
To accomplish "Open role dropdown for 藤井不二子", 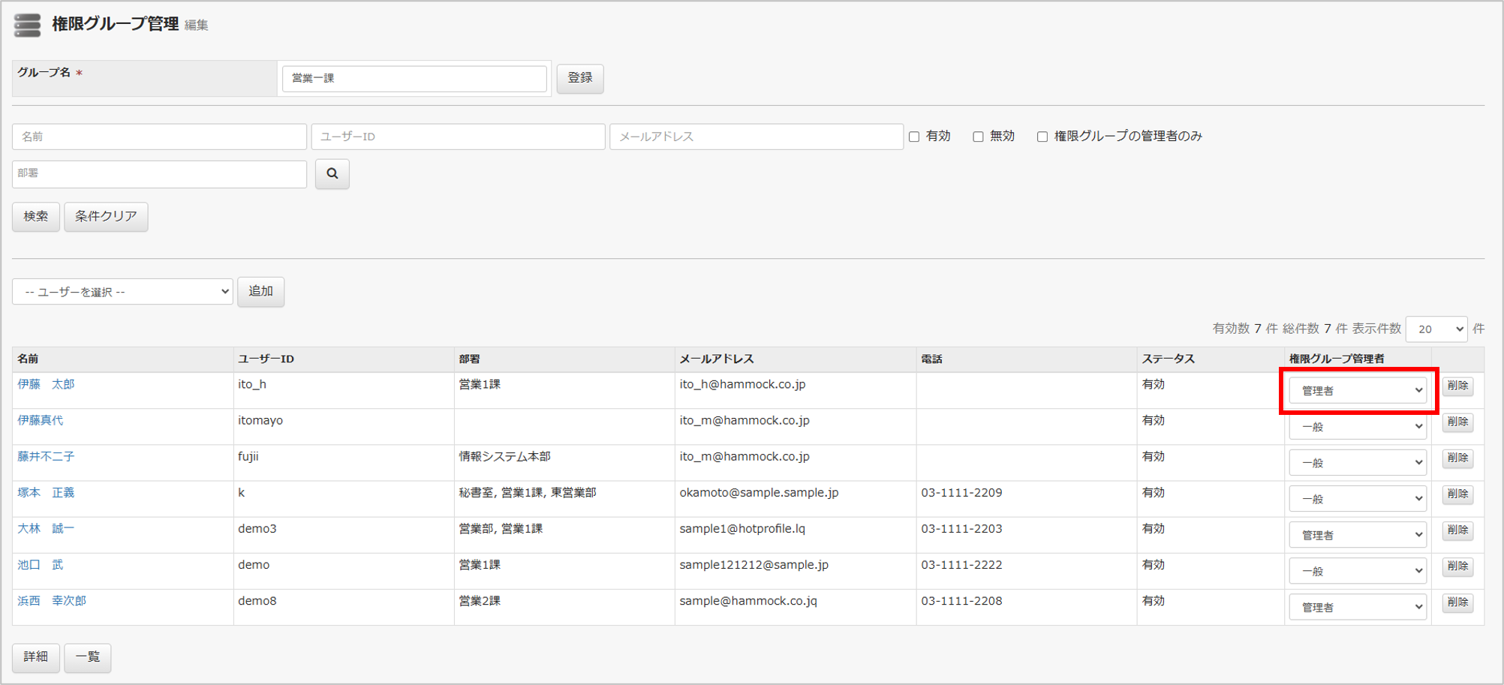I will tap(1358, 463).
